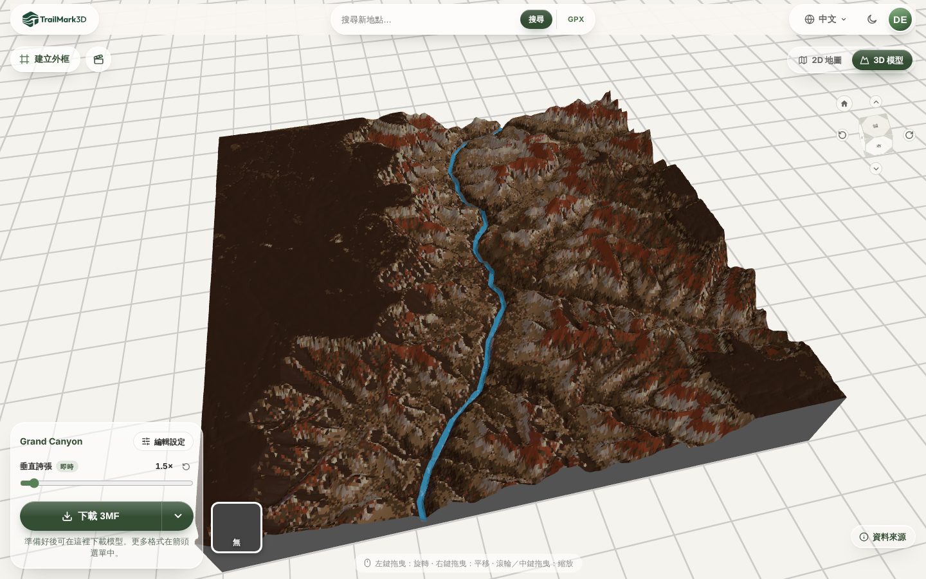Click the top face of the view cube
The width and height of the screenshot is (926, 579).
pyautogui.click(x=875, y=125)
